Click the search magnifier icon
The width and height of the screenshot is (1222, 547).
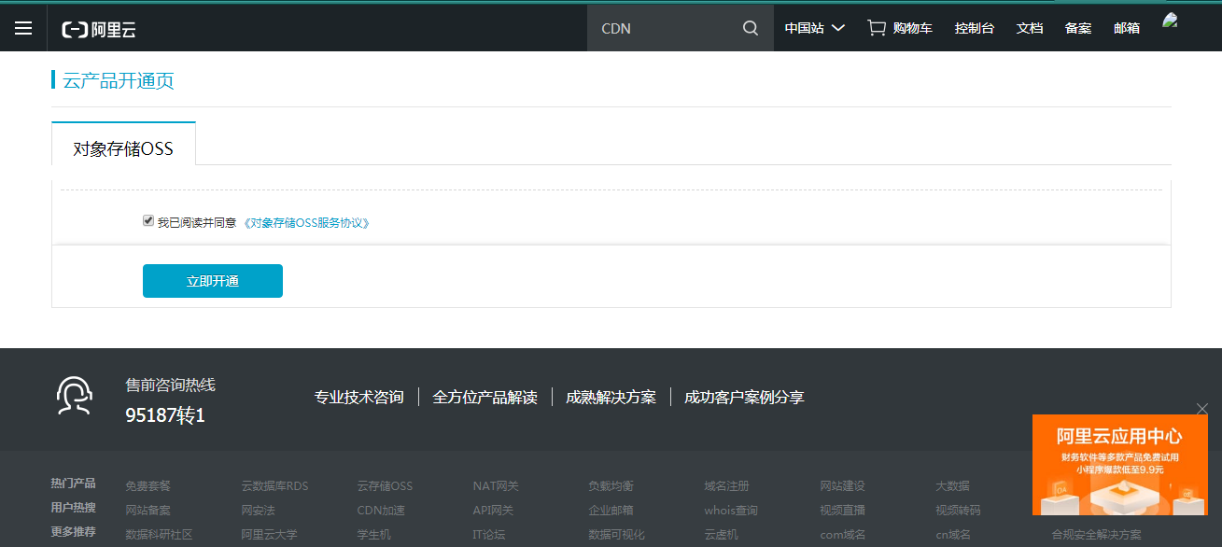pos(751,28)
